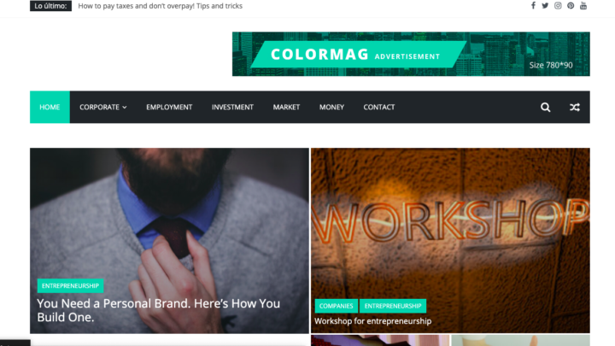Open the YouTube social icon
Viewport: 615px width, 346px height.
pos(583,5)
